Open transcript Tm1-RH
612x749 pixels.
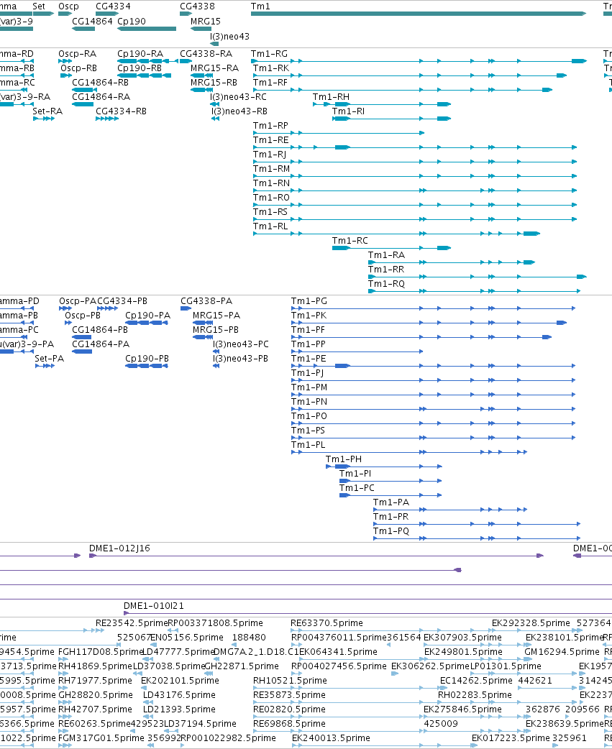[331, 97]
